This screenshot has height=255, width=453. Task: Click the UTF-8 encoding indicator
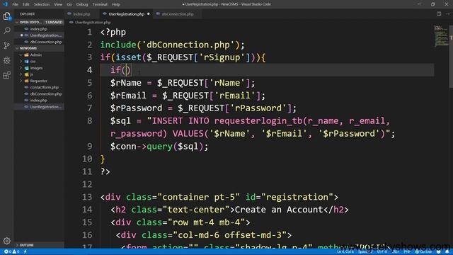tap(382, 252)
